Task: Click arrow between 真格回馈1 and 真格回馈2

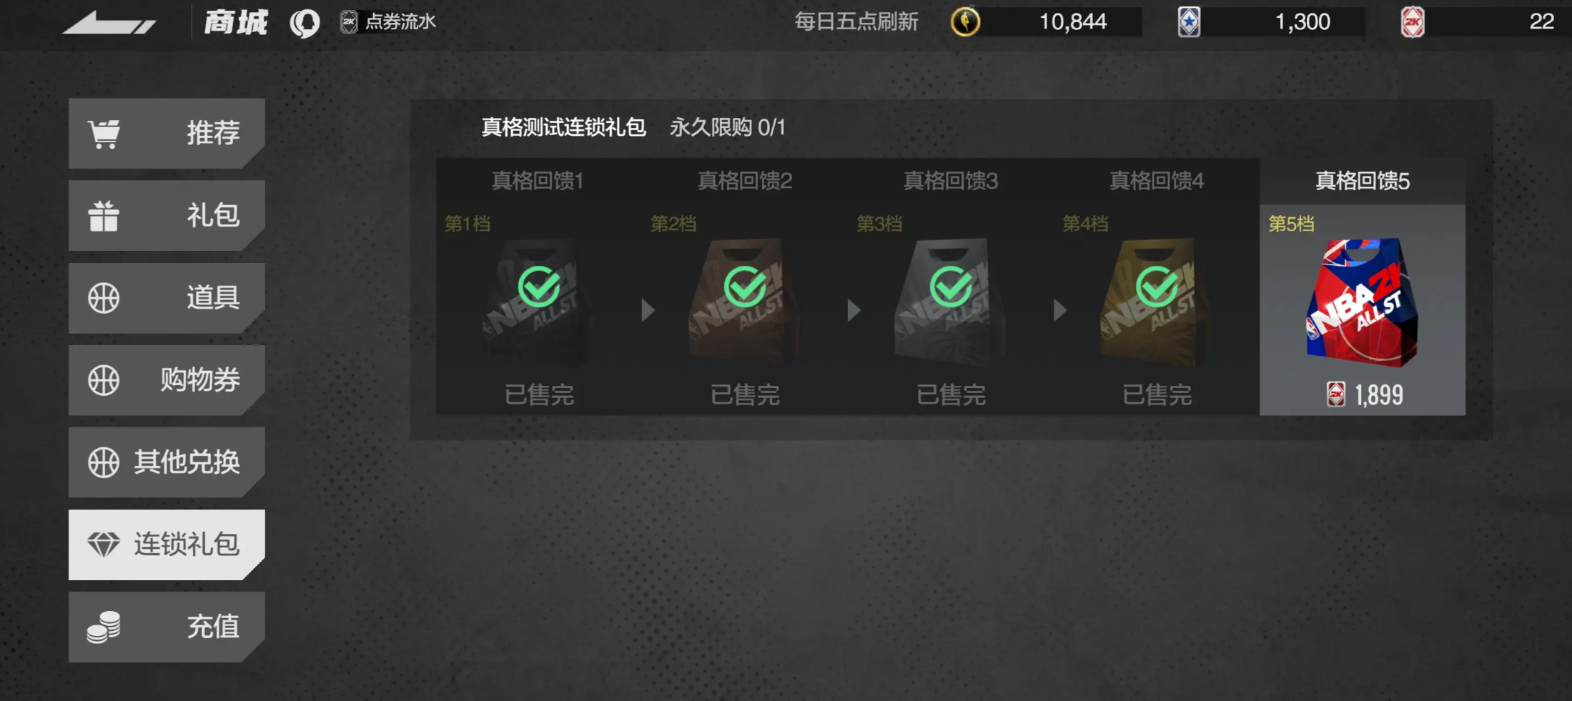Action: (x=648, y=310)
